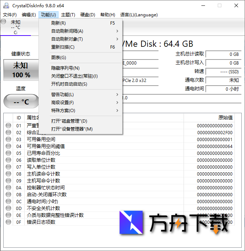Click the 通电时间 0 小时 field
This screenshot has height=251, width=245.
pyautogui.click(x=224, y=89)
